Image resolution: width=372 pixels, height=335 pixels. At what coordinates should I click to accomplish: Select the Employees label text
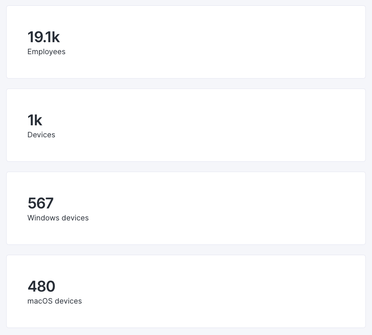click(46, 52)
